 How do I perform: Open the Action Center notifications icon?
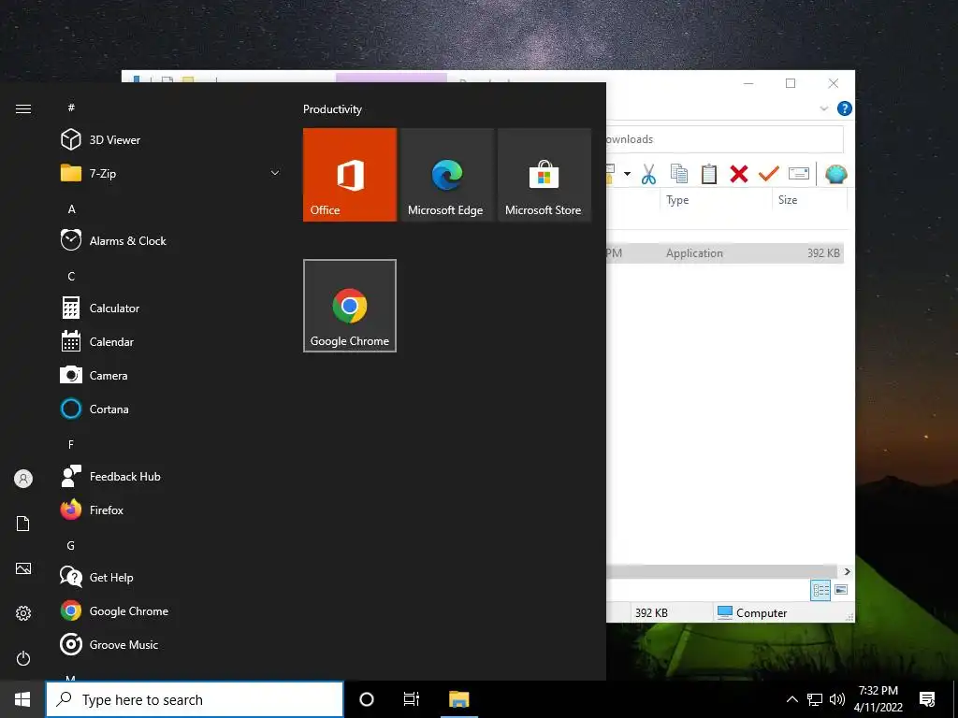click(927, 699)
